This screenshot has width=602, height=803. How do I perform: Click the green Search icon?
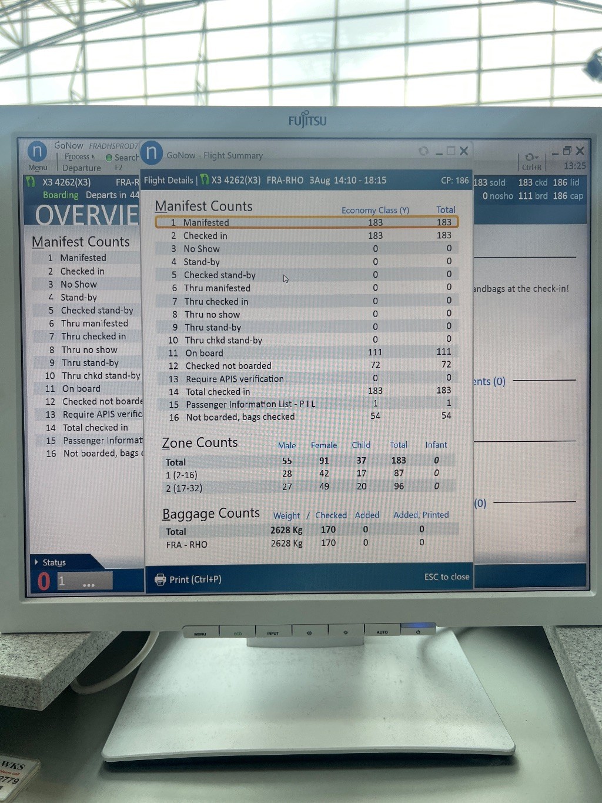tap(109, 158)
